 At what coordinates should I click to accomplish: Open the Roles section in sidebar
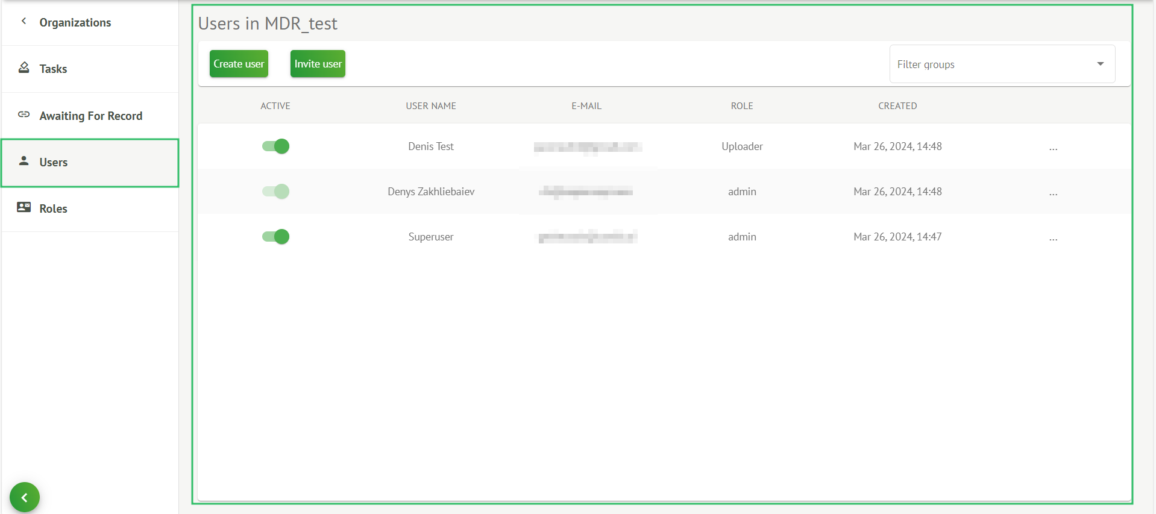53,208
